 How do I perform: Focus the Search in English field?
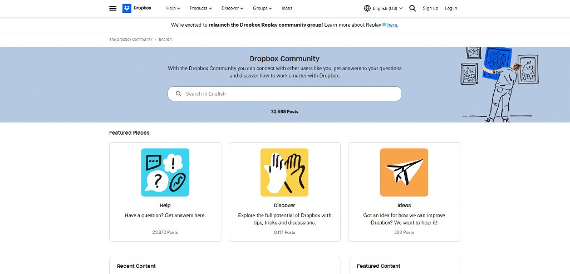(x=284, y=94)
